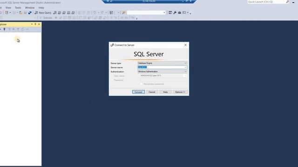
Task: Open the Window menu
Action: tap(30, 8)
